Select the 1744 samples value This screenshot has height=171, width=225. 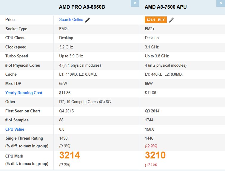149,120
